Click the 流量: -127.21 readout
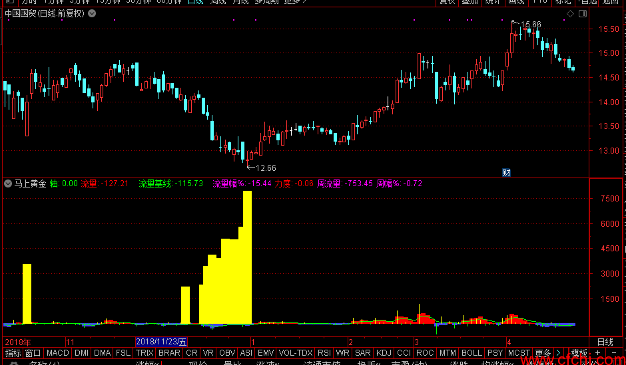Viewport: 626px width, 365px height. pyautogui.click(x=105, y=183)
